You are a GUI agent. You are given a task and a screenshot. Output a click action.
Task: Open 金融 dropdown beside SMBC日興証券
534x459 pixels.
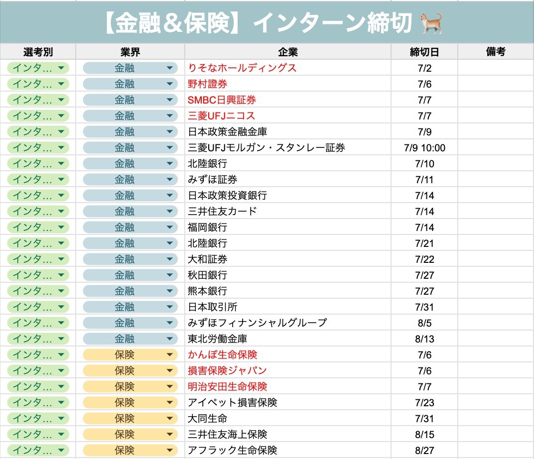point(130,100)
